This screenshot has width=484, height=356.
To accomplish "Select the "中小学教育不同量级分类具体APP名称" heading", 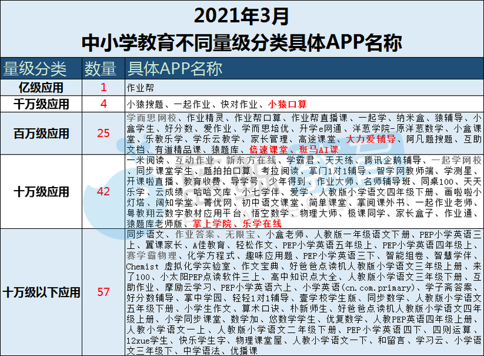I will tap(241, 42).
